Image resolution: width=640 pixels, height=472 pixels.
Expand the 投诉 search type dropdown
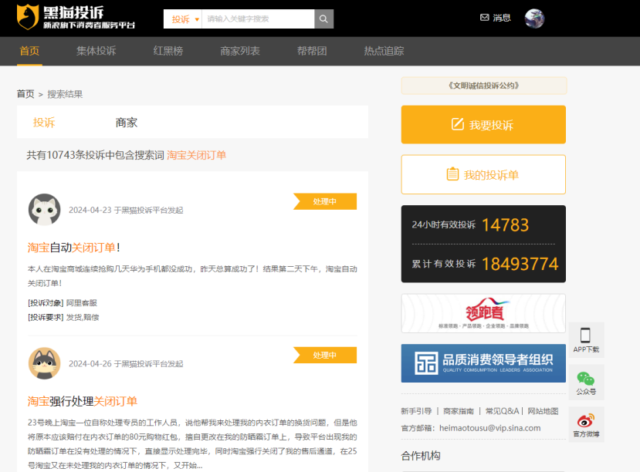pyautogui.click(x=185, y=19)
